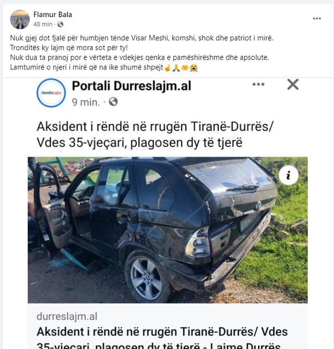334x349 pixels.
Task: Open the Flamur Bala profile name link
Action: 53,15
